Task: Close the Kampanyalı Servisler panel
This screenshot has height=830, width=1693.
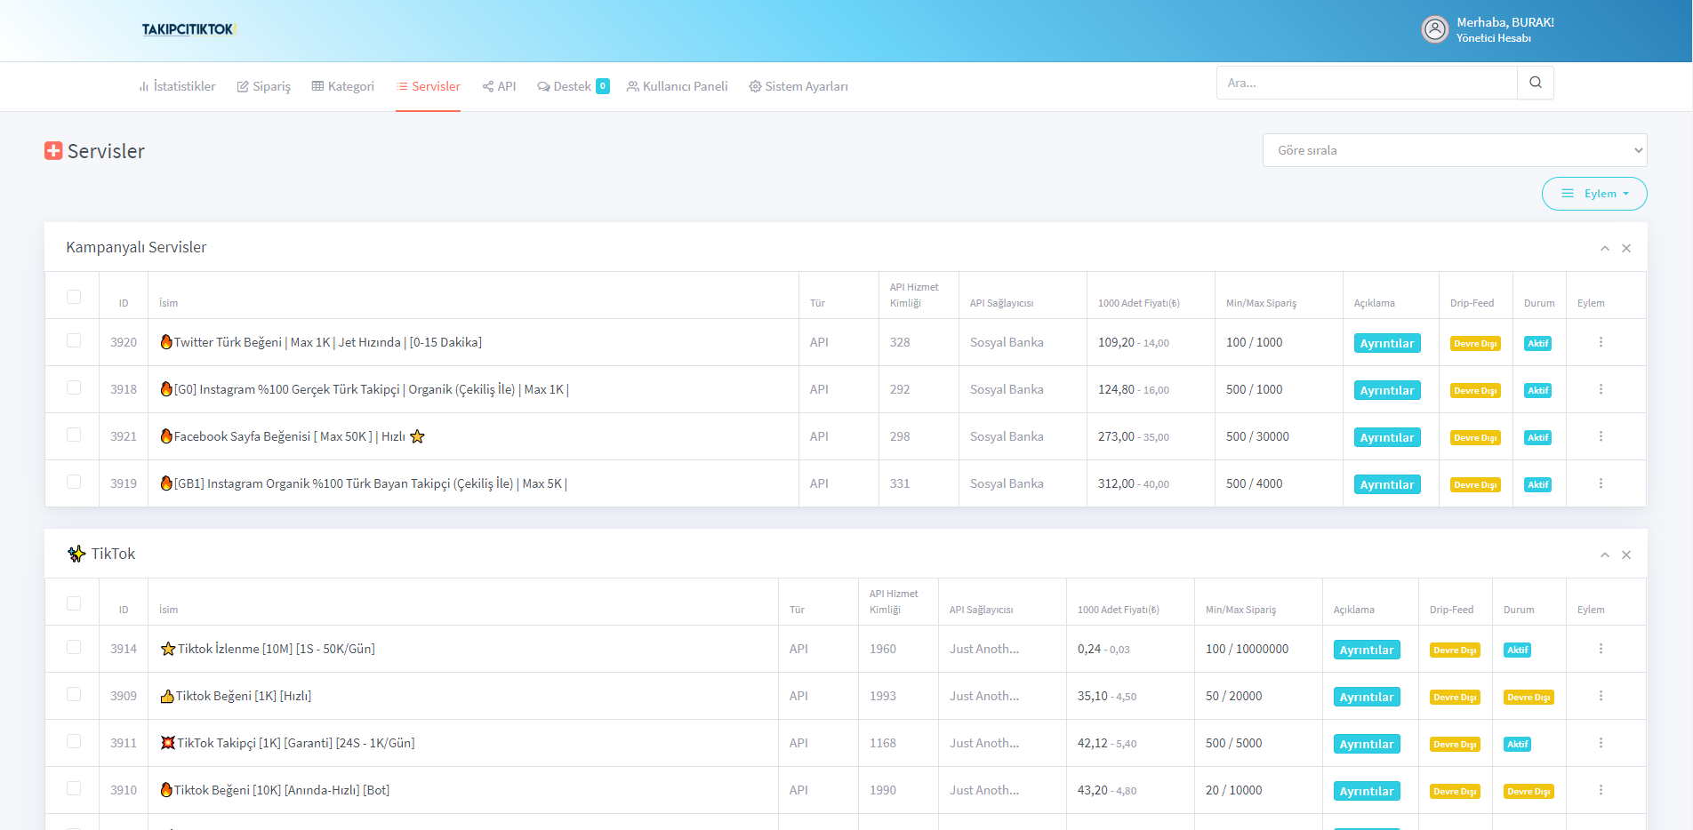Action: (x=1626, y=248)
